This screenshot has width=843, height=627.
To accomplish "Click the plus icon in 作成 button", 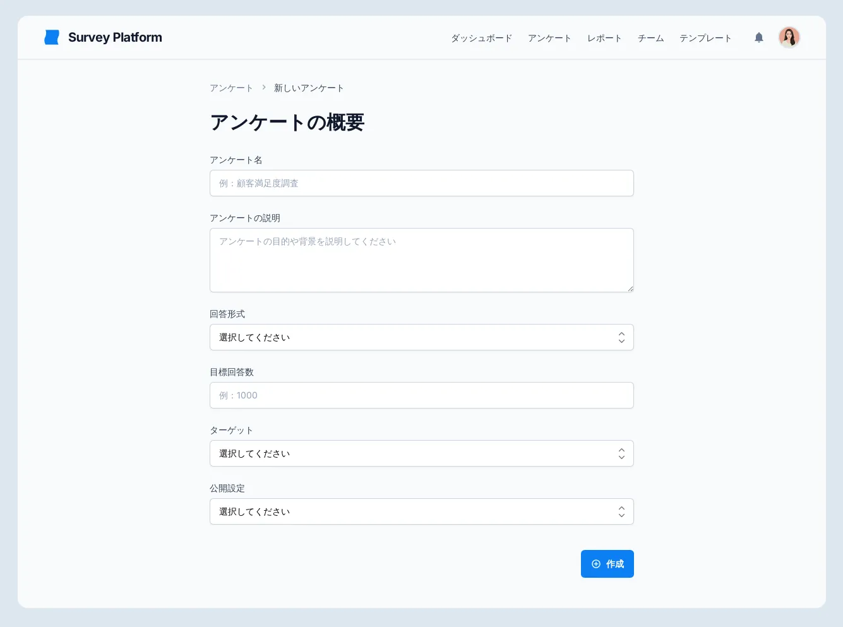I will click(595, 564).
